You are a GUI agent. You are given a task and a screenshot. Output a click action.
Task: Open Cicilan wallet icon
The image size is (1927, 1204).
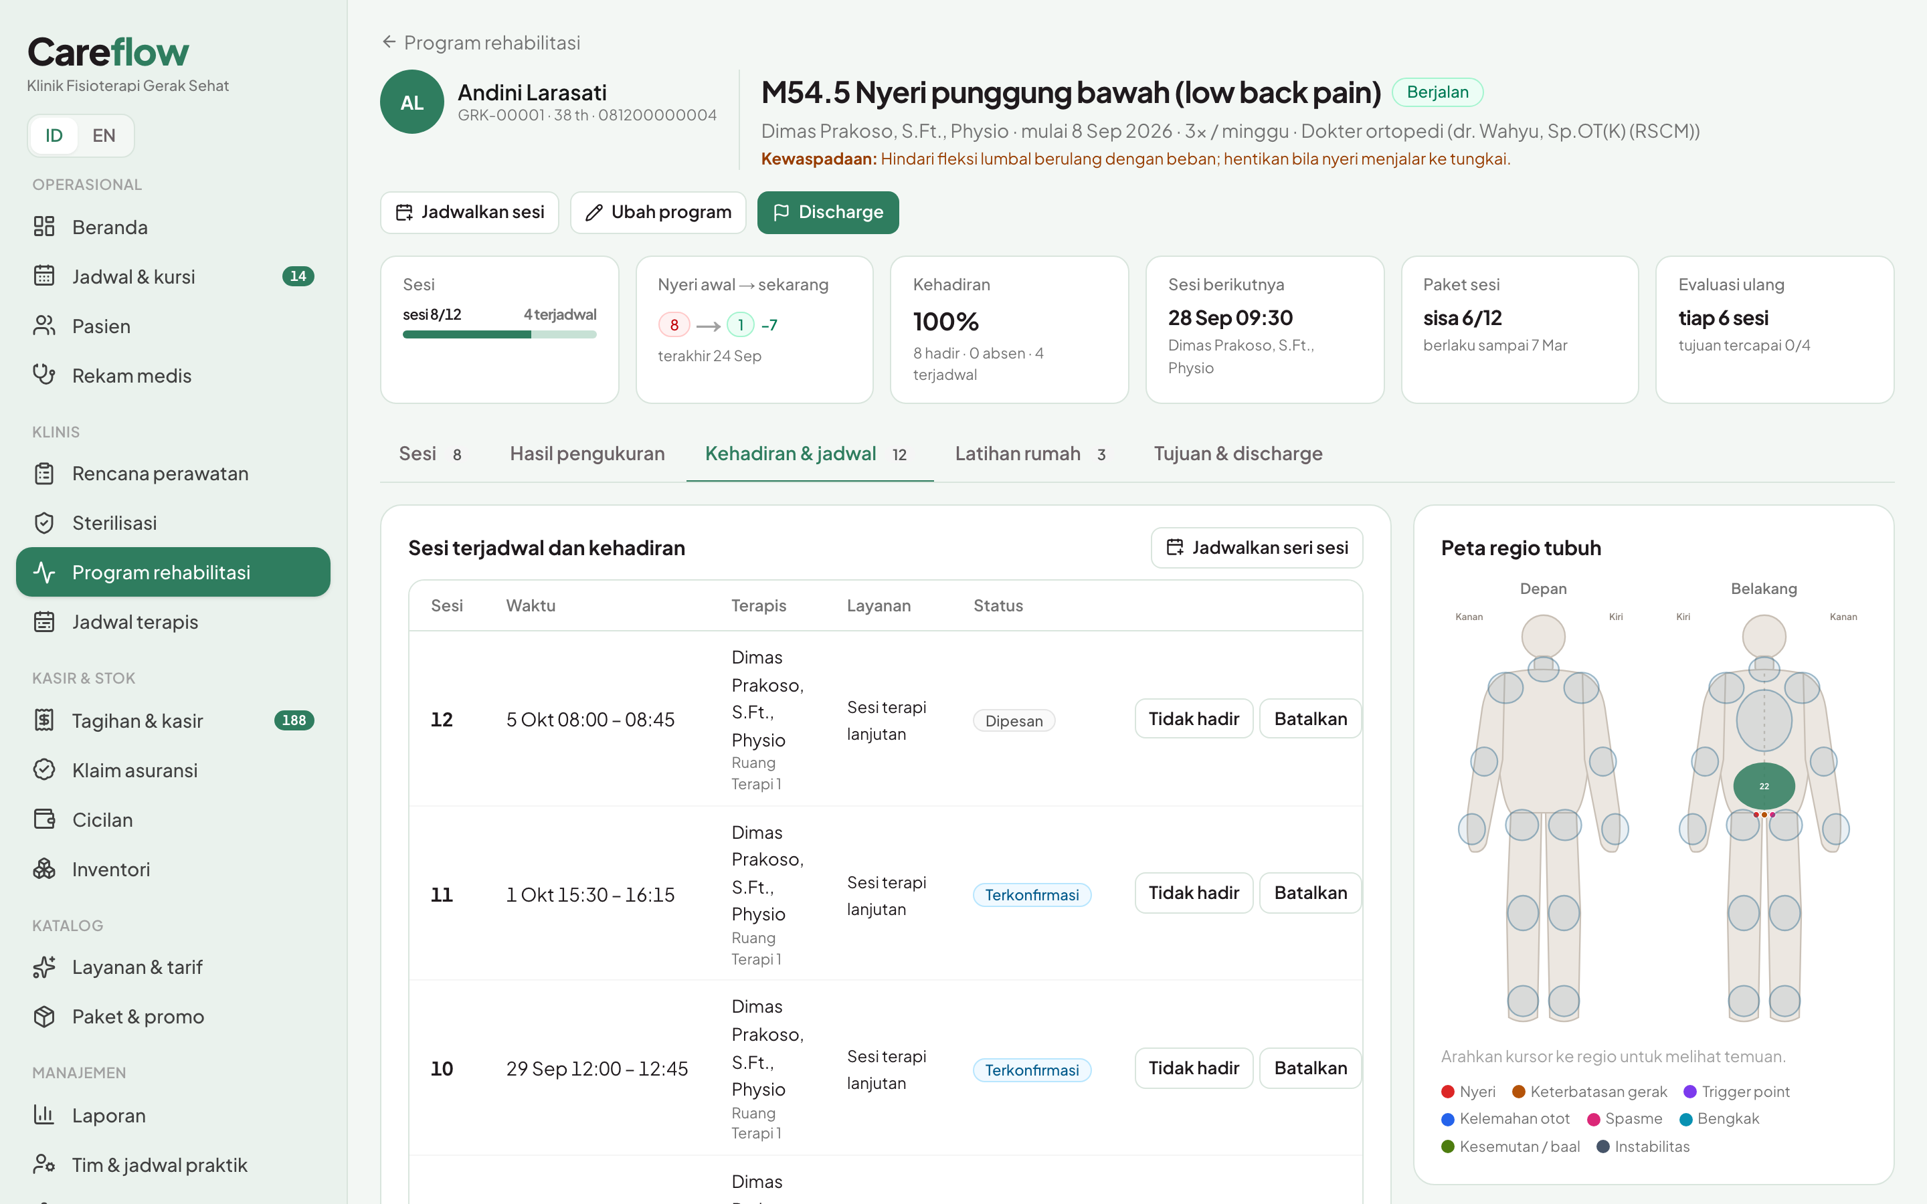43,819
